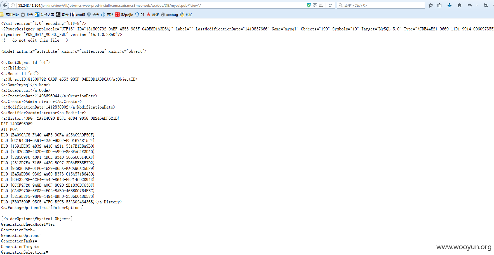Go to the home page icon
The image size is (494, 255).
coord(459,5)
